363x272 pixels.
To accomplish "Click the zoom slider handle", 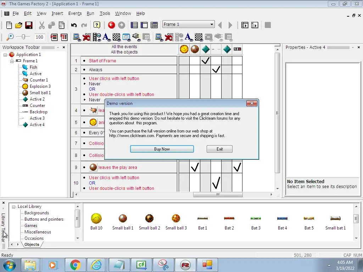I will (23, 37).
